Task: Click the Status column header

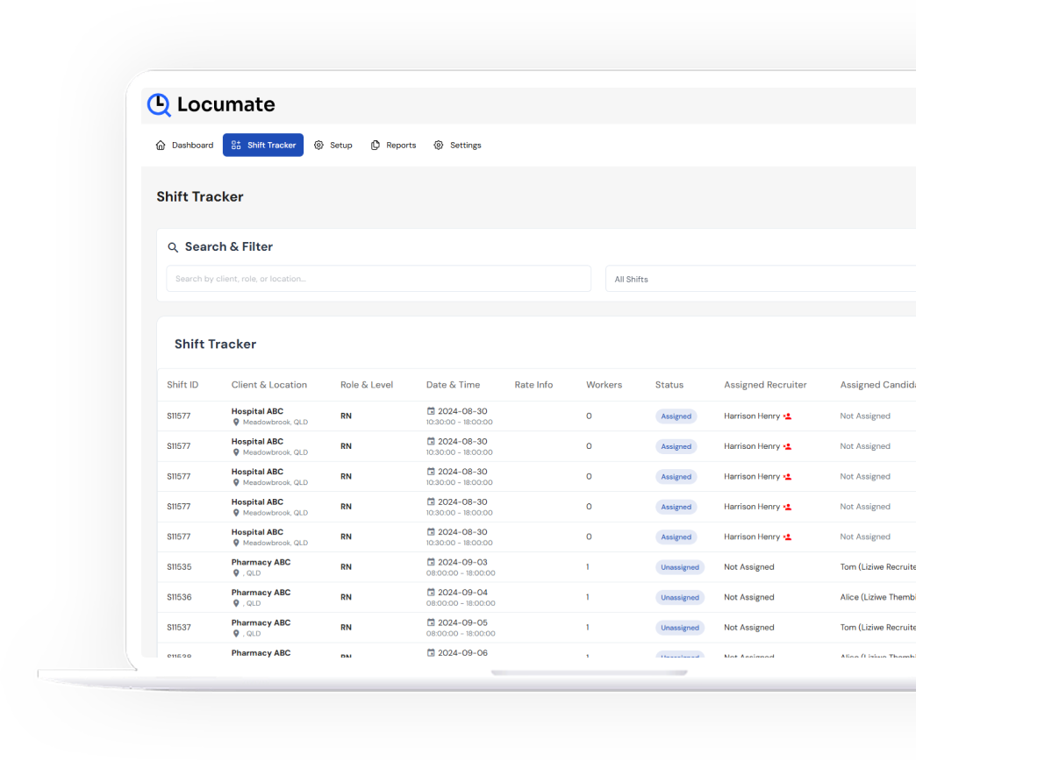Action: [669, 385]
